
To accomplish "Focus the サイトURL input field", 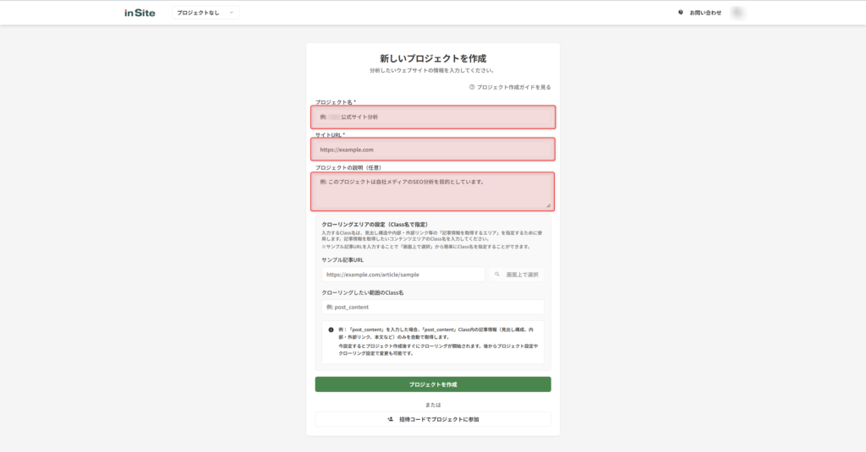I will point(433,149).
